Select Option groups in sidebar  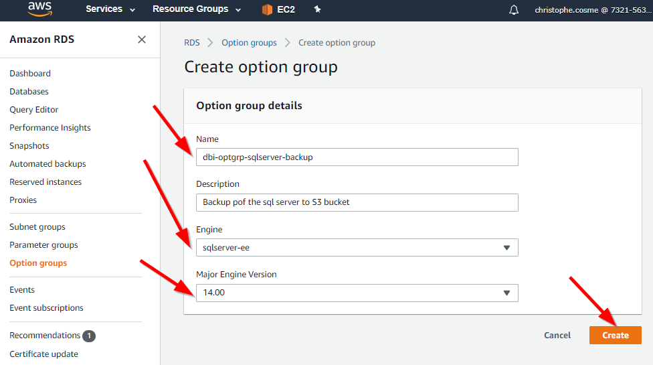[x=38, y=263]
